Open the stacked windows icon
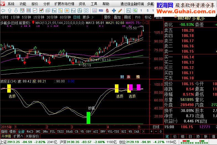217x145 pixels. point(48,10)
